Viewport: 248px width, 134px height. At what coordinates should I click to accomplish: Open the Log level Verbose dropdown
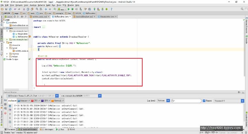tap(168, 101)
